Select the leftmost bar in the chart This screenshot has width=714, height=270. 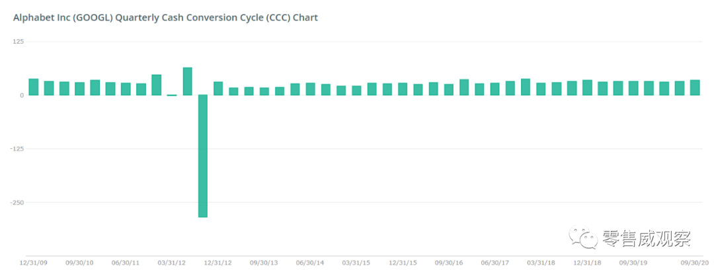33,87
